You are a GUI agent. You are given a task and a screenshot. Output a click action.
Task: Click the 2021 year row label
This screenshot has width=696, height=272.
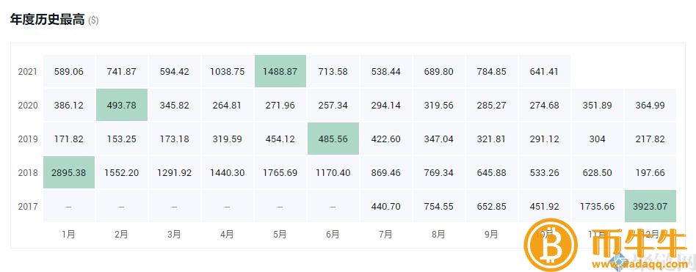27,71
